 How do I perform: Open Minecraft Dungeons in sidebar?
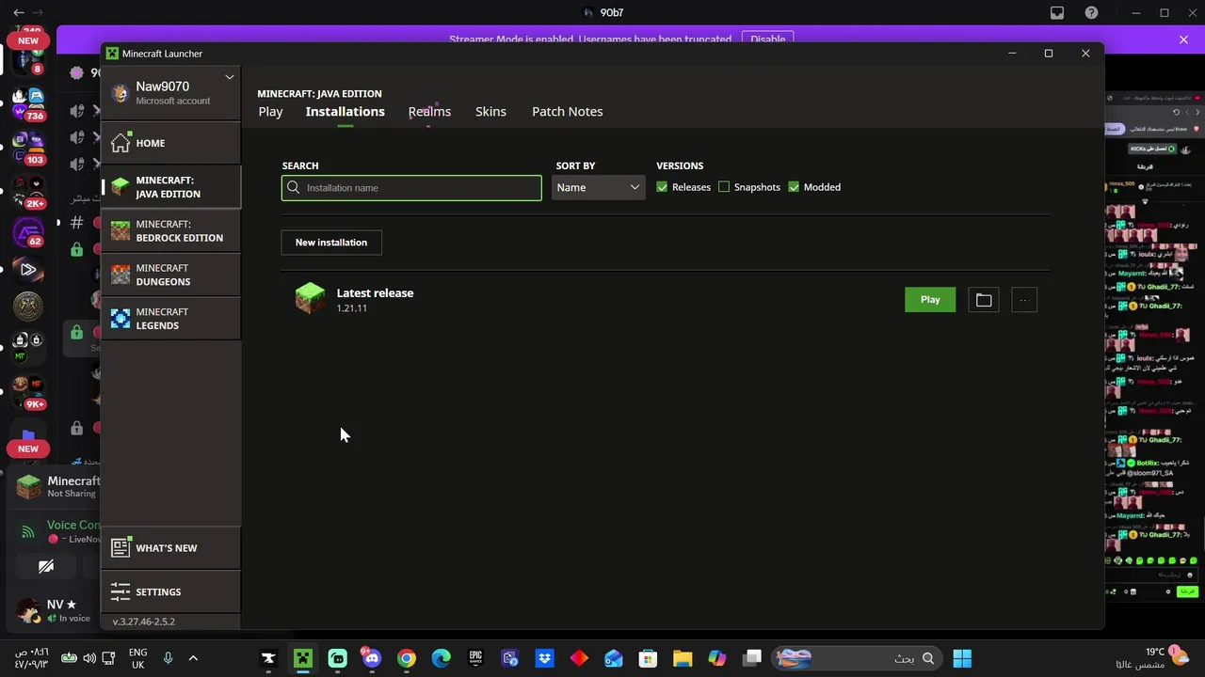point(170,275)
